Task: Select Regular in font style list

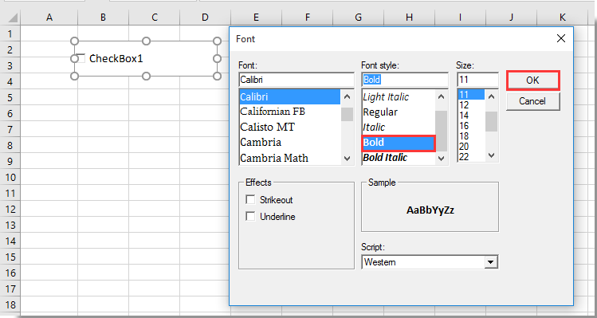Action: [x=380, y=112]
